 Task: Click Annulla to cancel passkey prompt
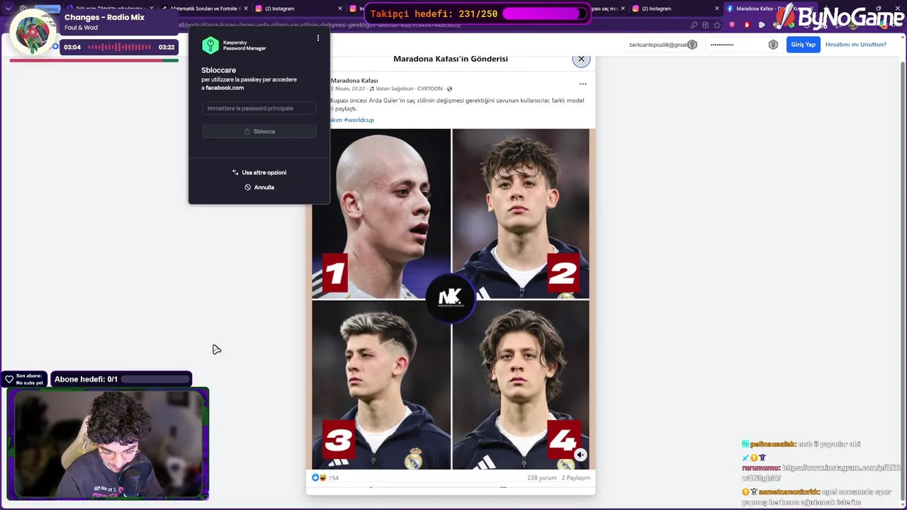pos(259,187)
